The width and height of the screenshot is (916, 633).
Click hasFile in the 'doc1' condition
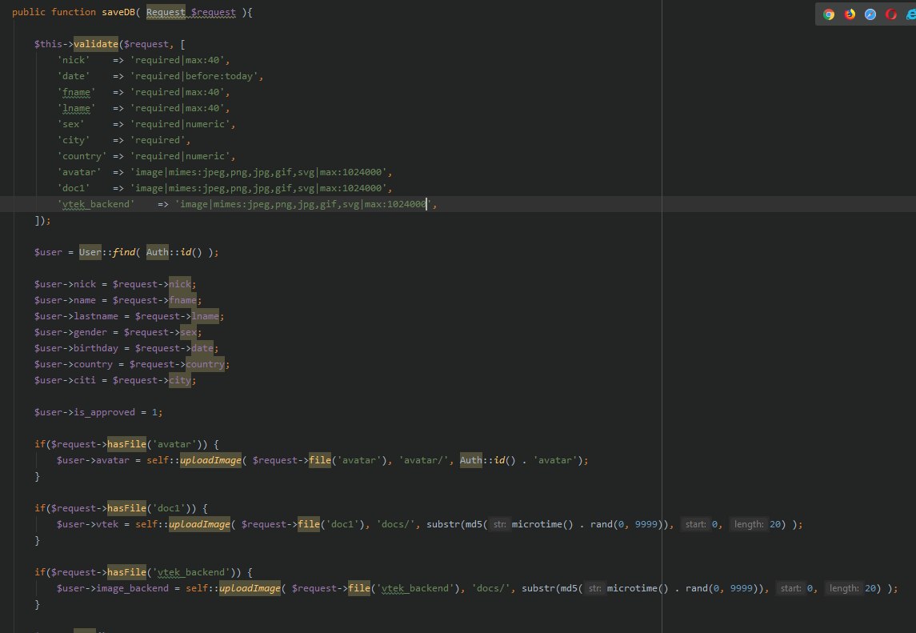click(x=126, y=508)
